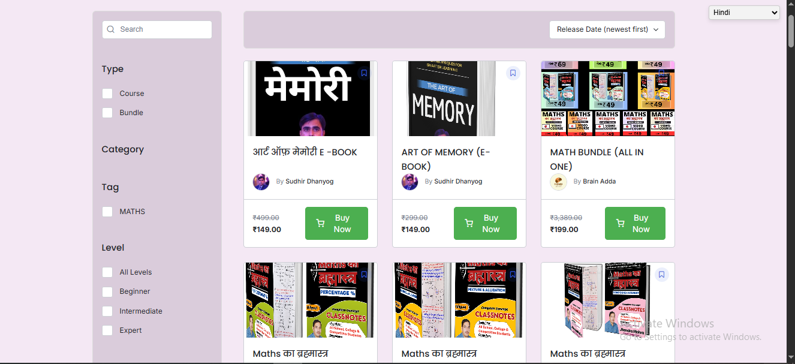The height and width of the screenshot is (364, 795).
Task: Enable the Course type checkbox
Action: [107, 94]
